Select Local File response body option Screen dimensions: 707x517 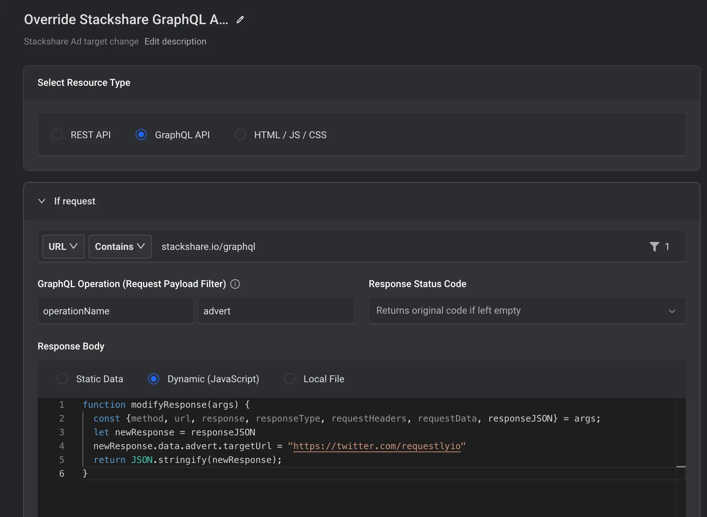[x=290, y=379]
